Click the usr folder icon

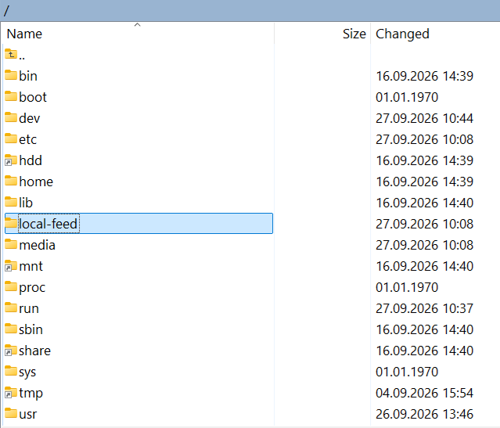(11, 413)
